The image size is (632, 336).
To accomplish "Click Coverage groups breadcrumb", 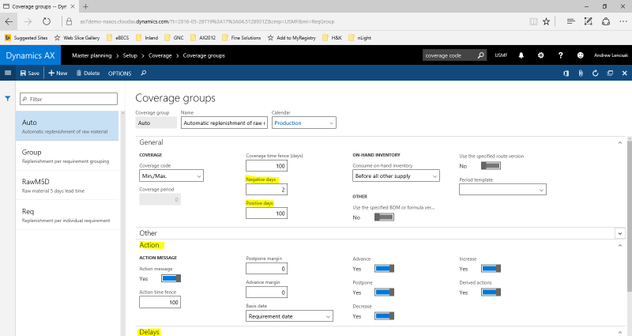I will pos(204,55).
